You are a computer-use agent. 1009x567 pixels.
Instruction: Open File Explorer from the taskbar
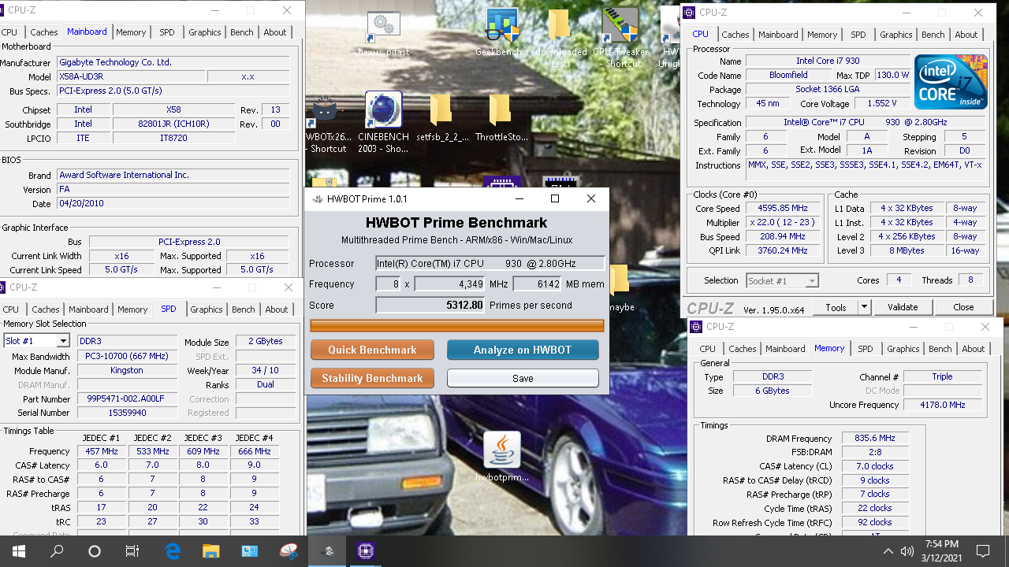click(211, 551)
